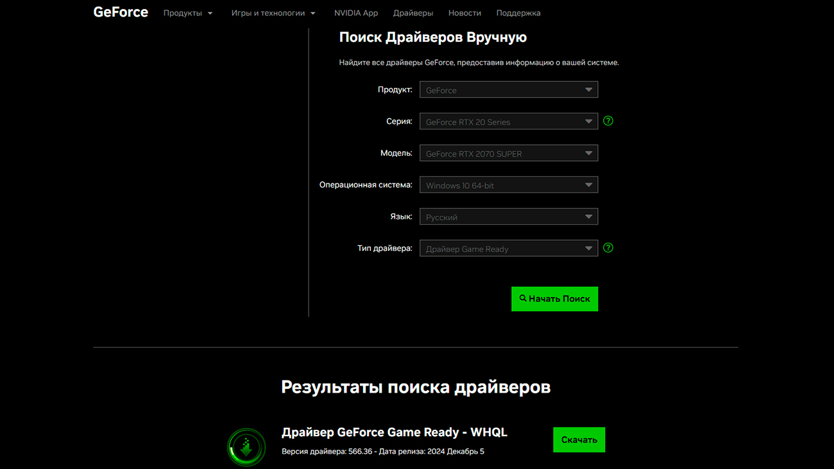
Task: Click the green driver download icon
Action: (246, 447)
